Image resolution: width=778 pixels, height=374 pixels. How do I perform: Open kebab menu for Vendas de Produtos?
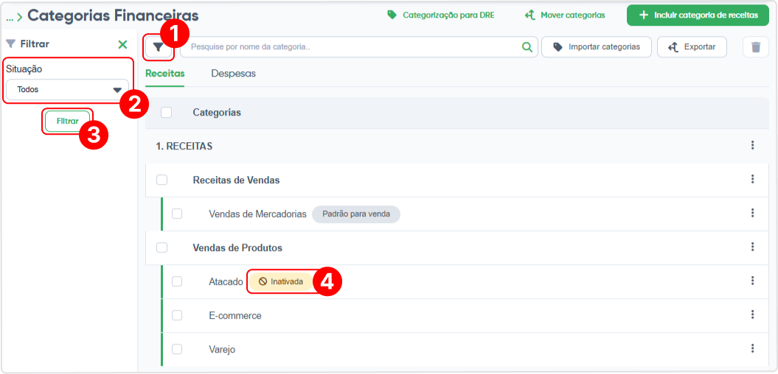coord(753,247)
